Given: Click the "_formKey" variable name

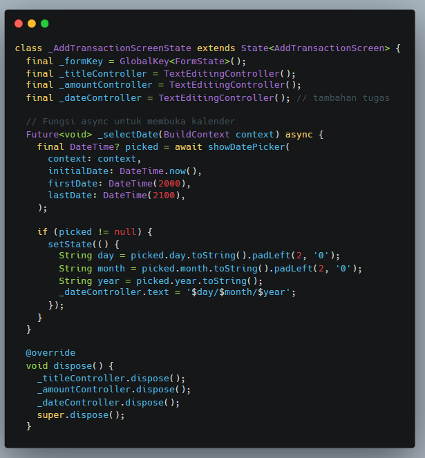Looking at the screenshot, I should click(x=81, y=61).
